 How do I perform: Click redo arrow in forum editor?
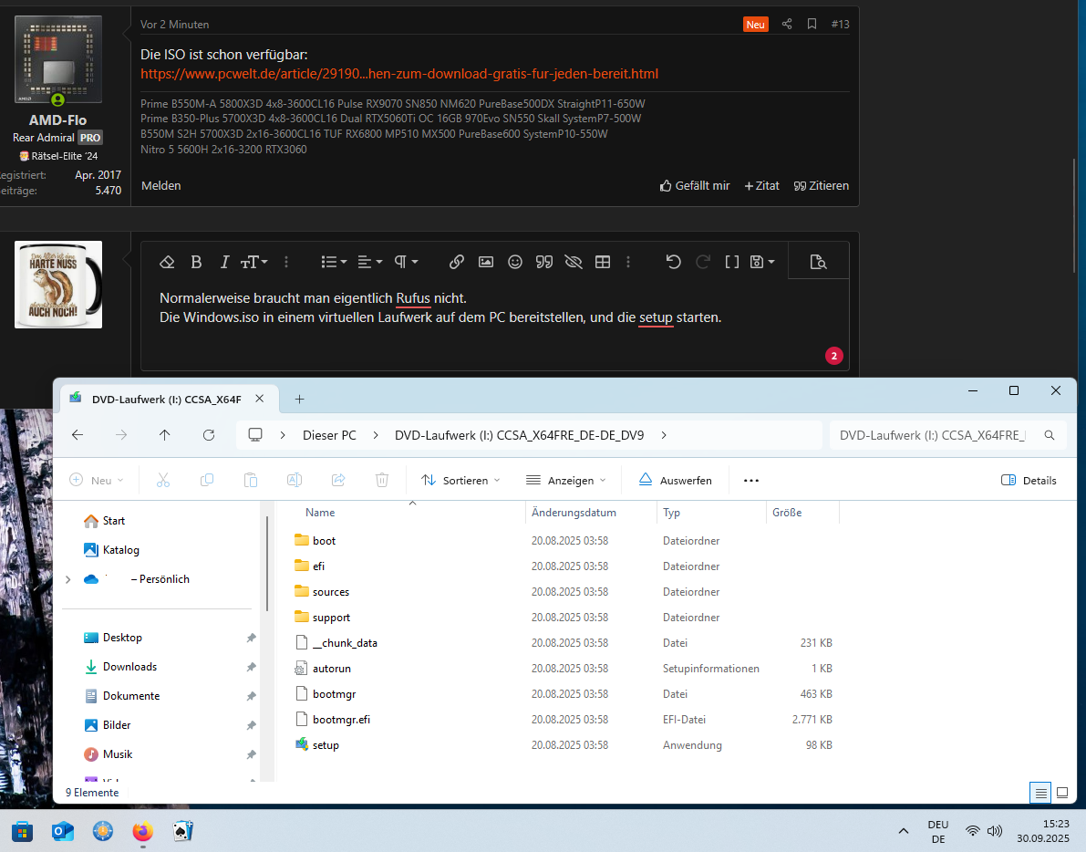(x=703, y=262)
